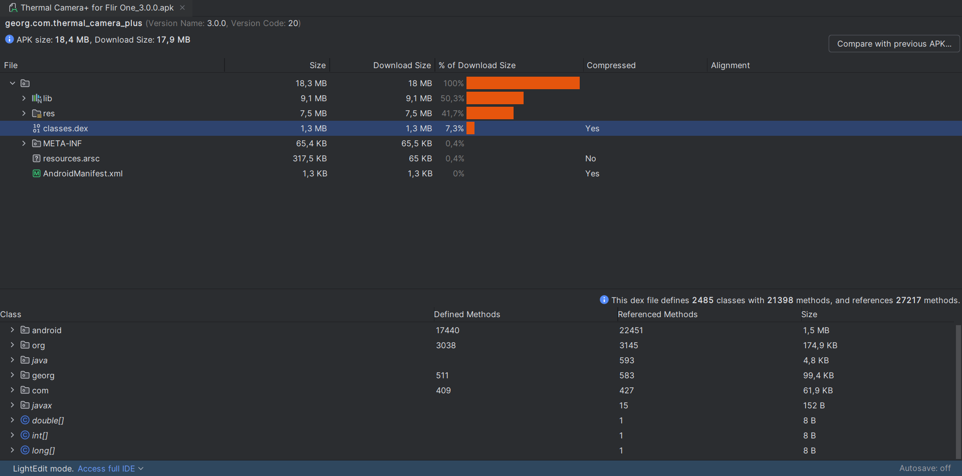Click the resources.arsc file icon
This screenshot has width=962, height=476.
[36, 158]
